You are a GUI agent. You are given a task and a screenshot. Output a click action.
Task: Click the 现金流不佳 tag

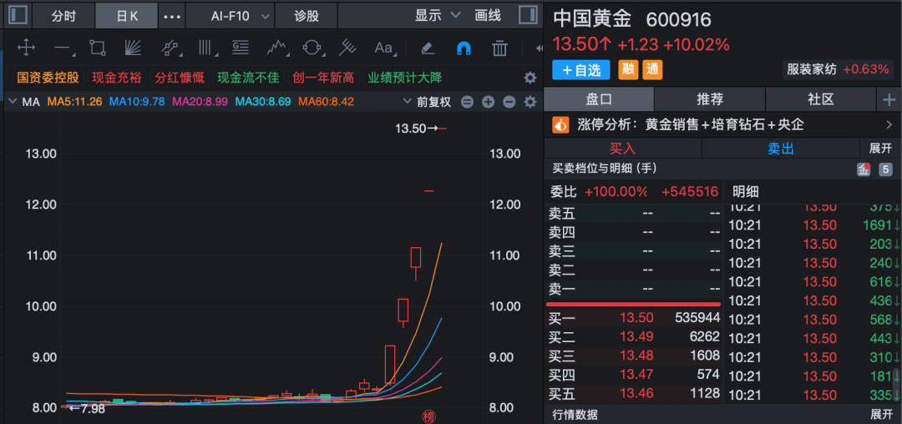248,78
